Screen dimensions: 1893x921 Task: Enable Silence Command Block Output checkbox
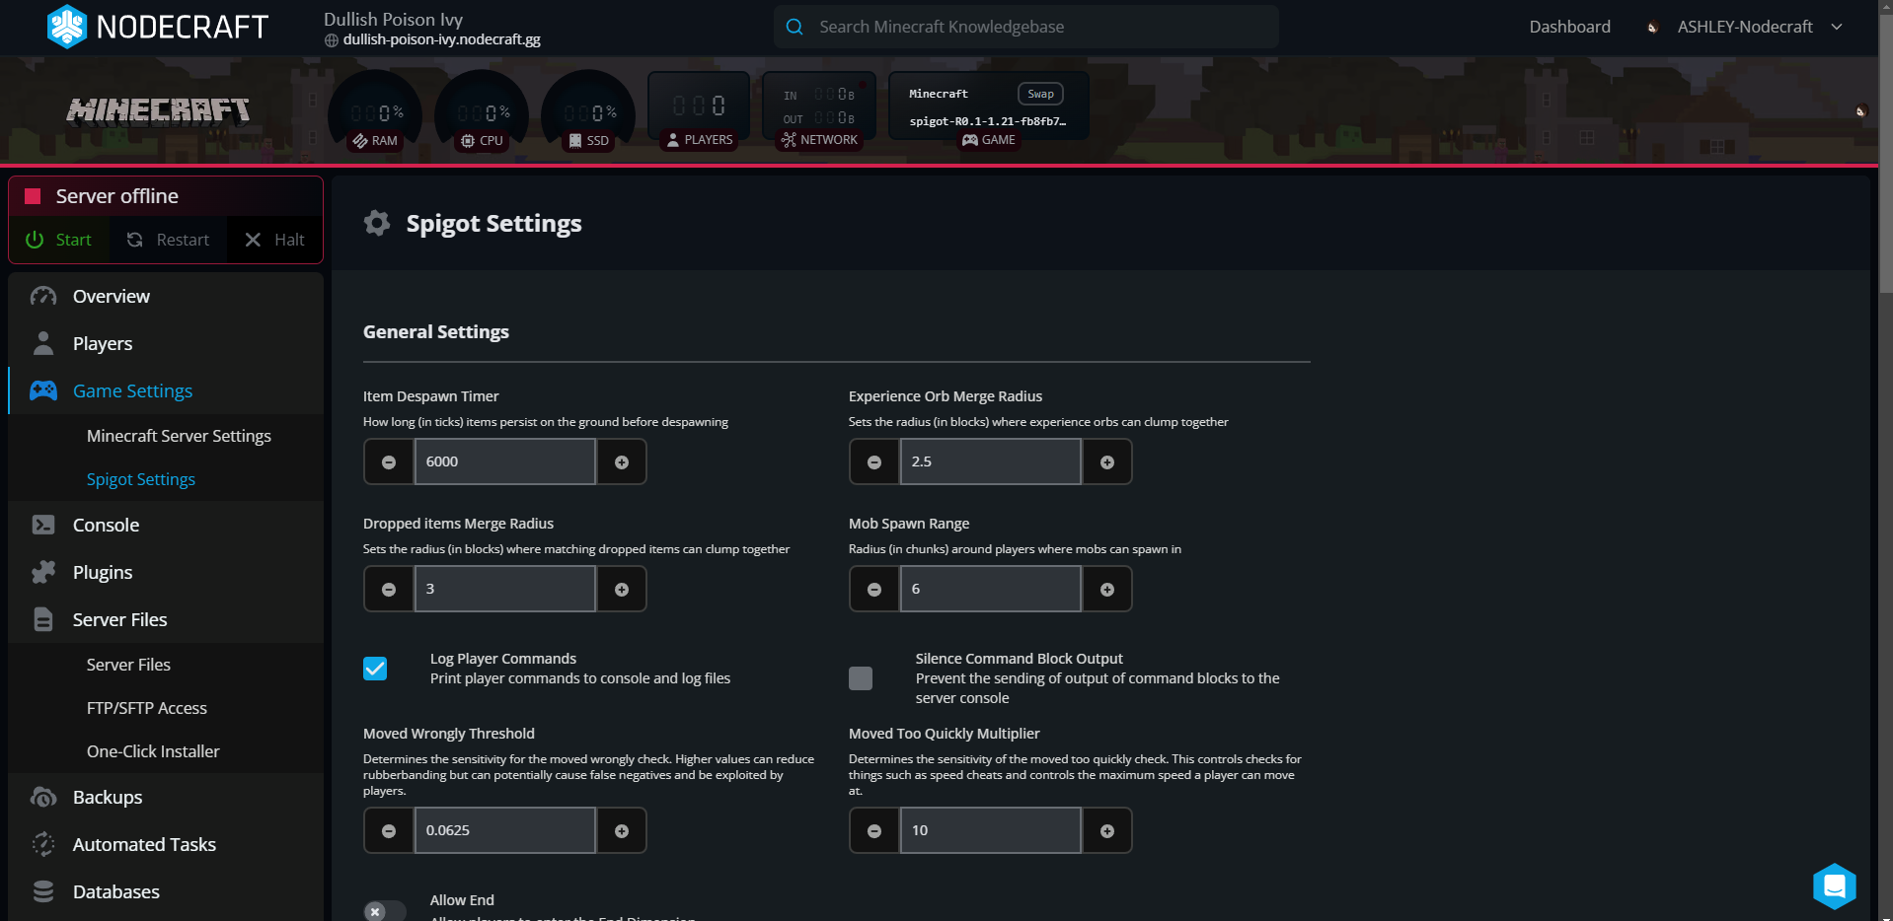click(861, 678)
